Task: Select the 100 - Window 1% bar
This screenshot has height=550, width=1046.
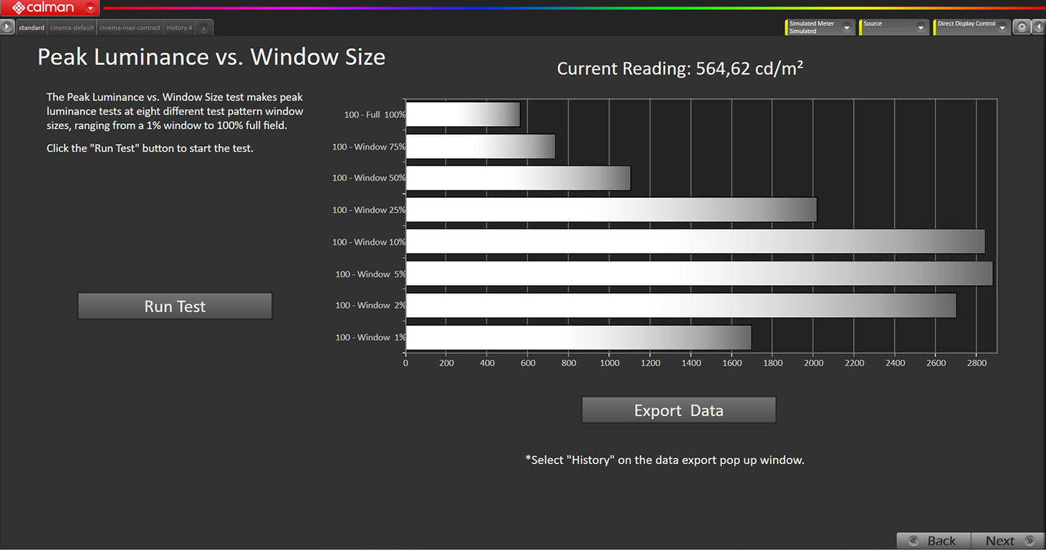Action: [579, 337]
